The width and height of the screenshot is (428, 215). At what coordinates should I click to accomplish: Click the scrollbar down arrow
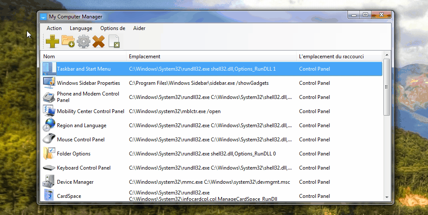[x=387, y=197]
